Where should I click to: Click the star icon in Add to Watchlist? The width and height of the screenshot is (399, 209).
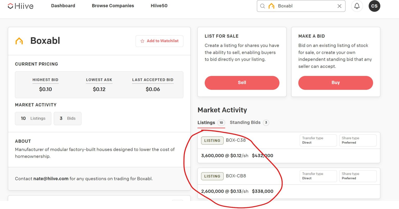point(142,41)
